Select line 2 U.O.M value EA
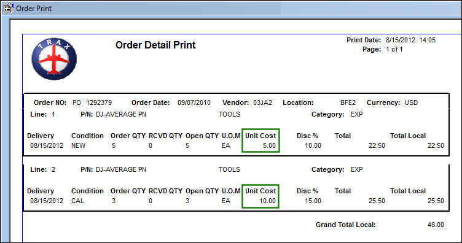This screenshot has height=243, width=462. click(x=226, y=201)
